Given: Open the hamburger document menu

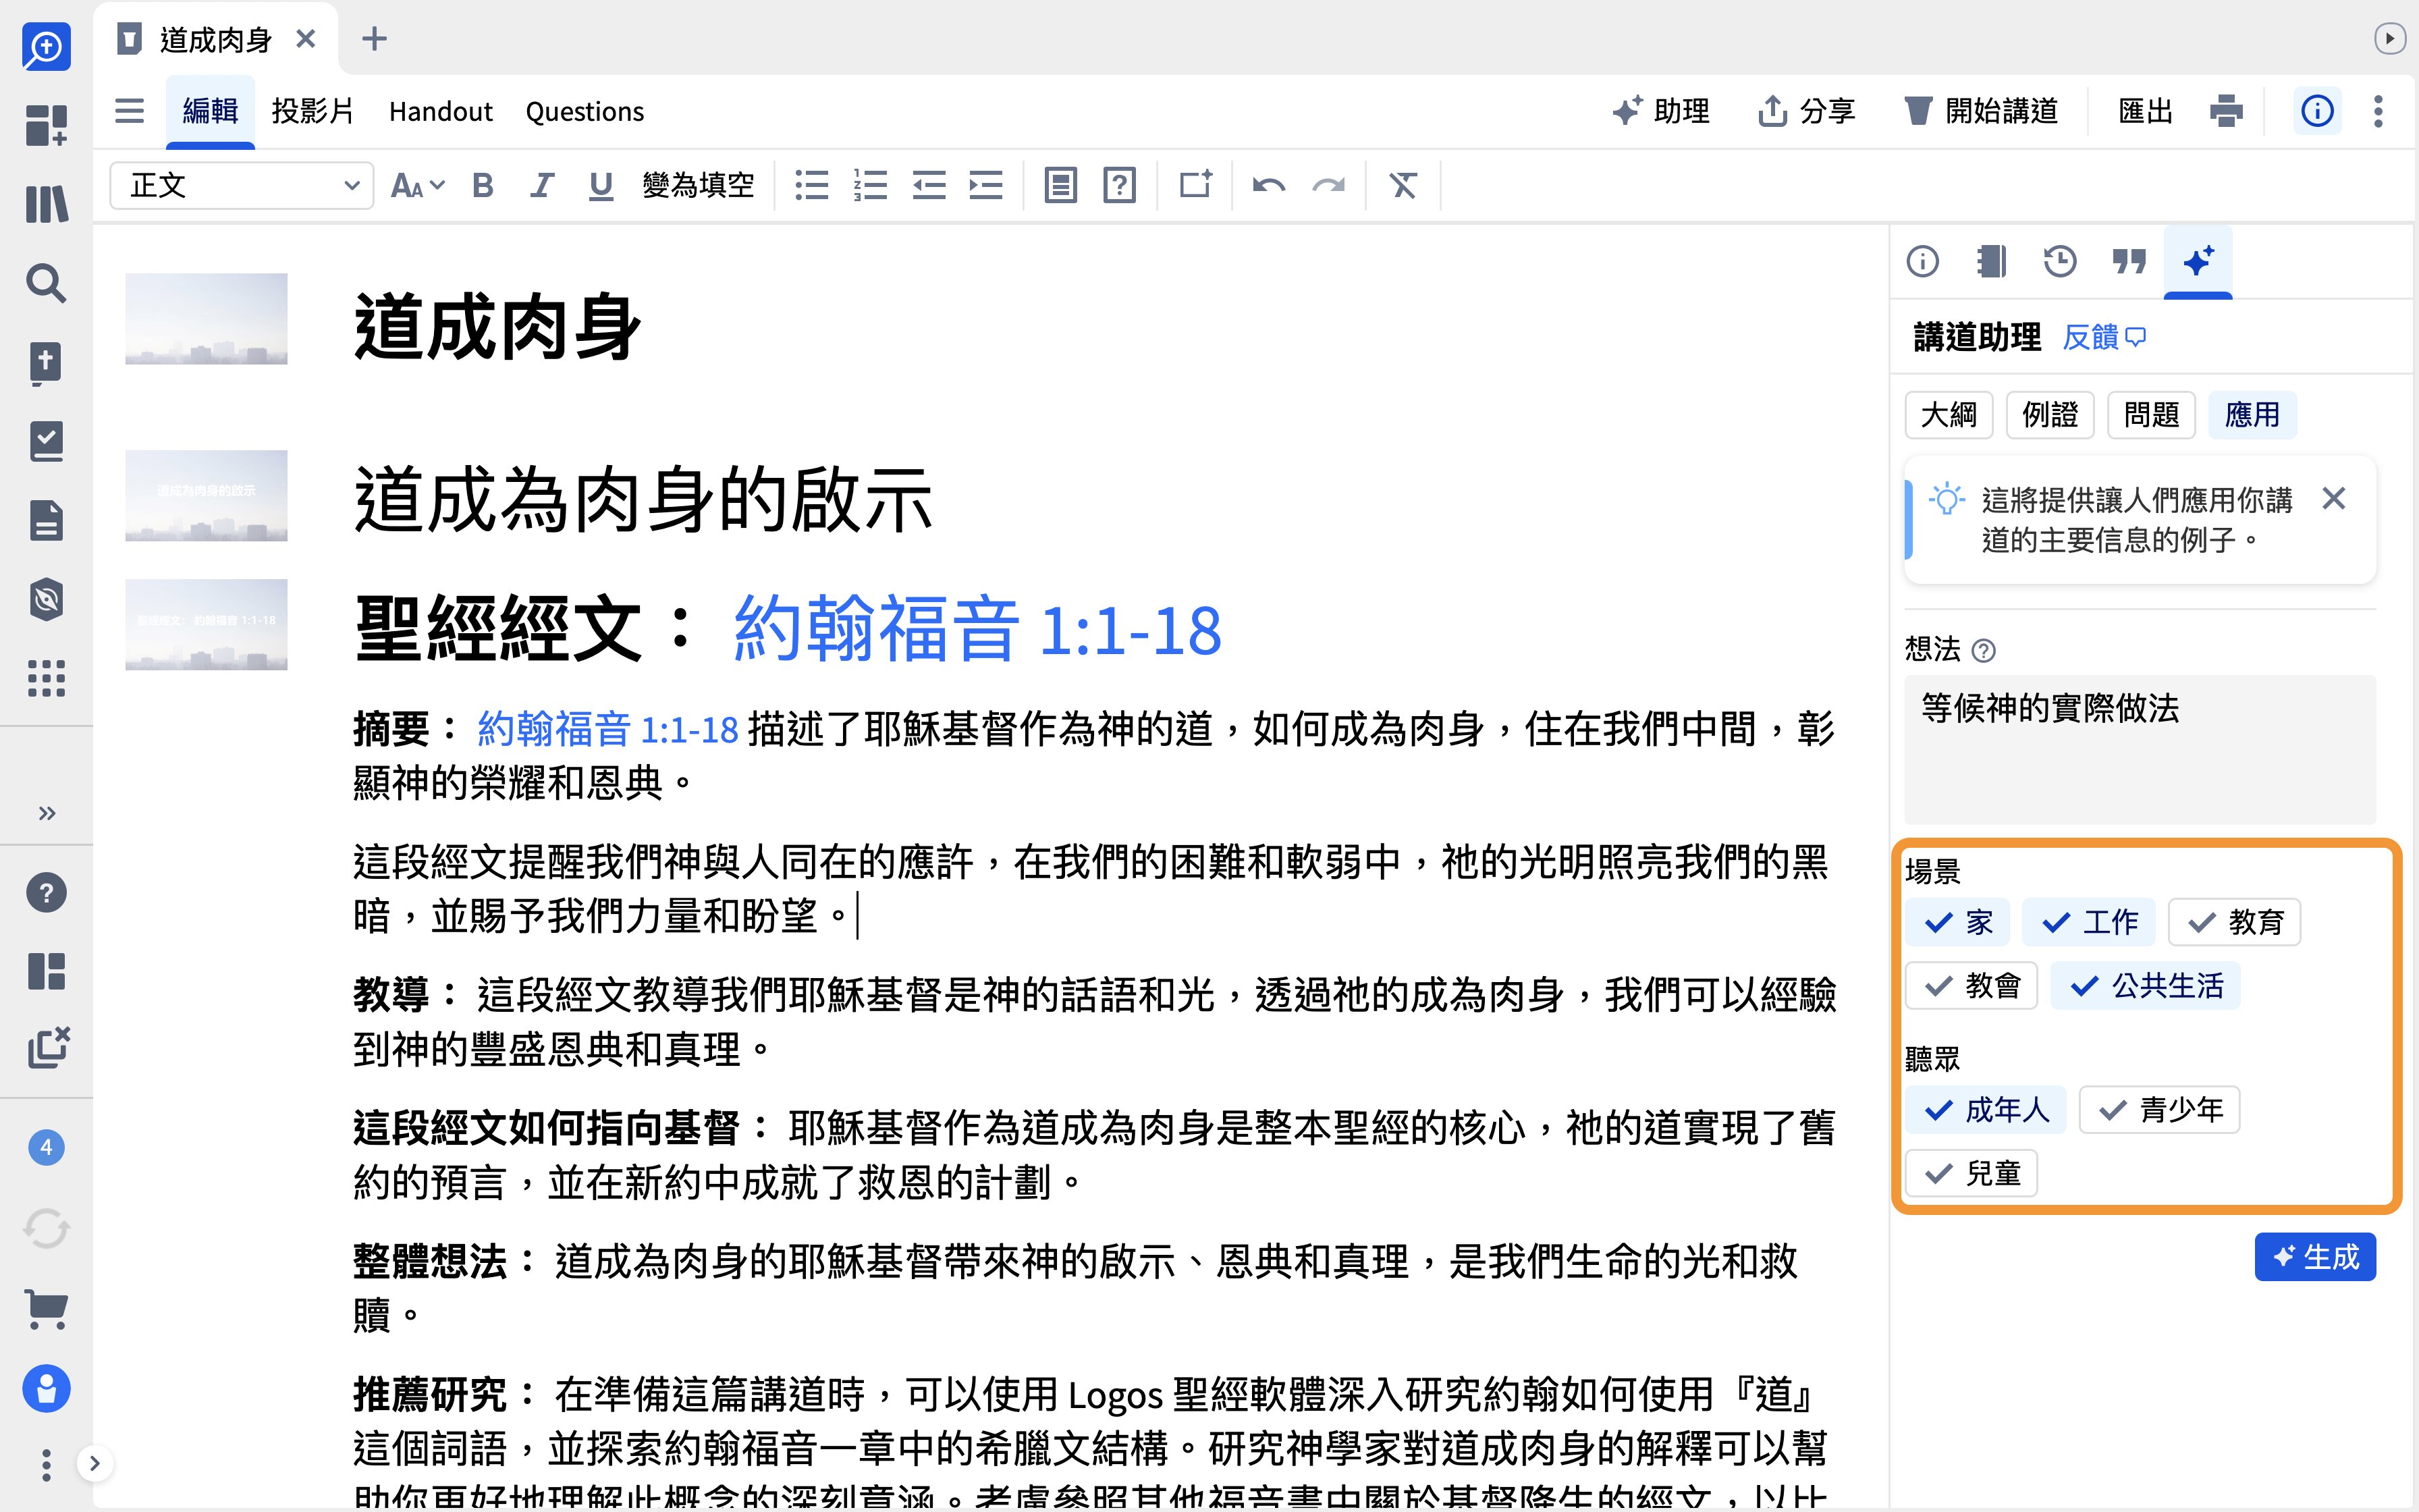Looking at the screenshot, I should pyautogui.click(x=129, y=111).
